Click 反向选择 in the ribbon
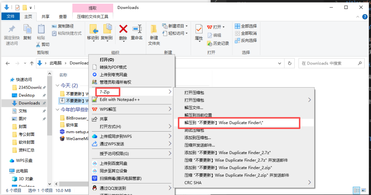The height and width of the screenshot is (195, 371). [x=246, y=40]
